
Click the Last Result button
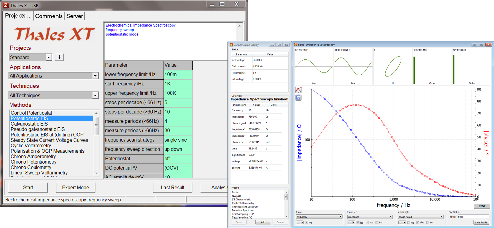tap(172, 187)
